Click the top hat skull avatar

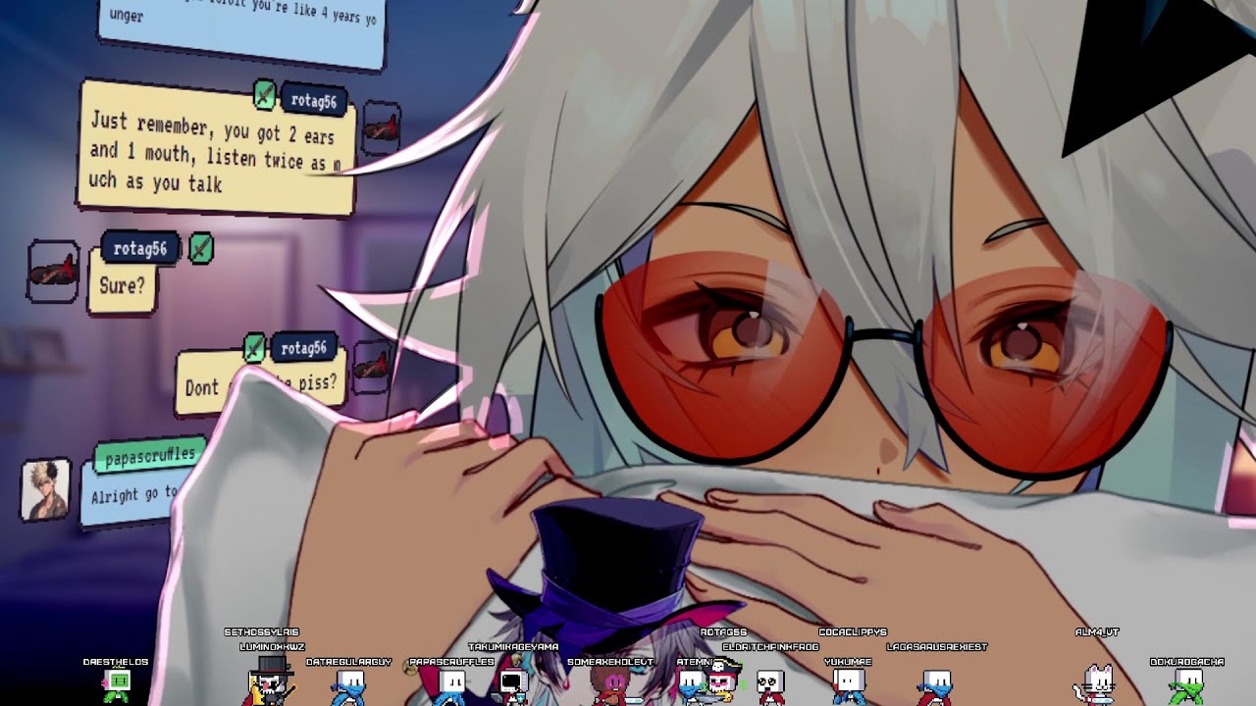270,680
